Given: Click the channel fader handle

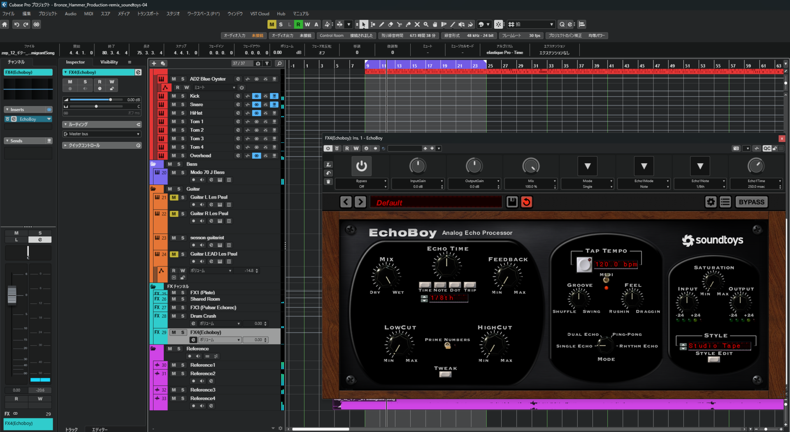Looking at the screenshot, I should pos(12,295).
